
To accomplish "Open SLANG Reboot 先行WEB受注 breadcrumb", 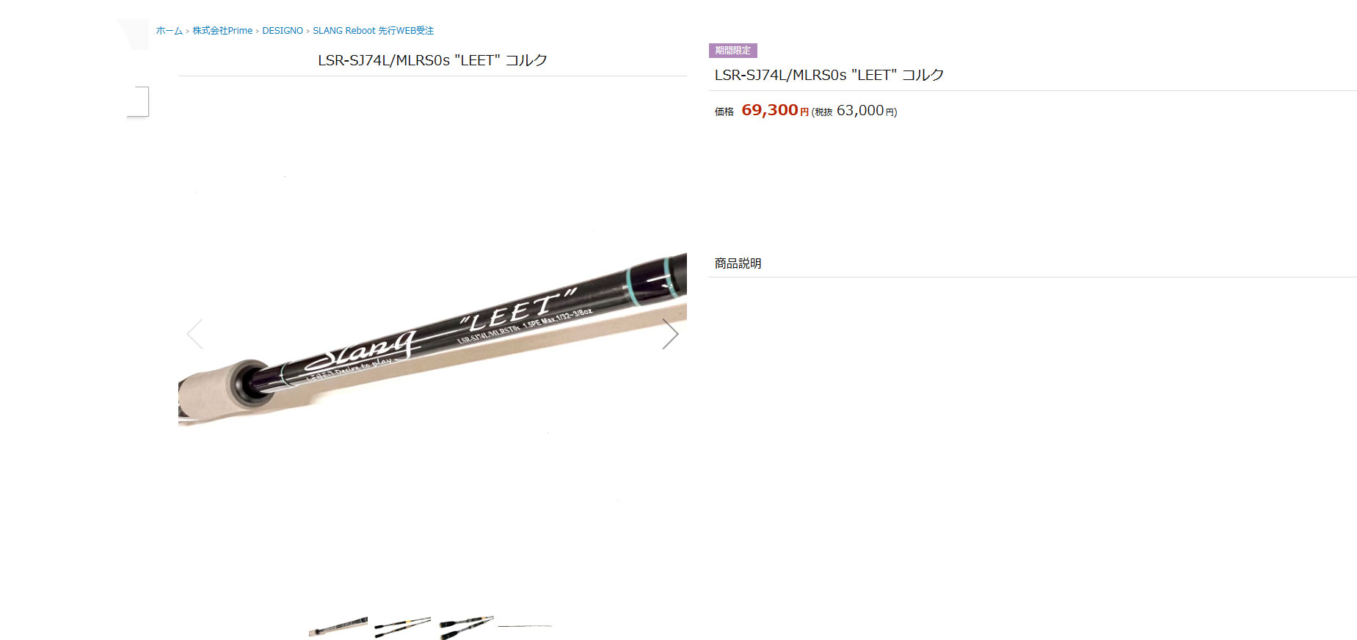I will 373,31.
